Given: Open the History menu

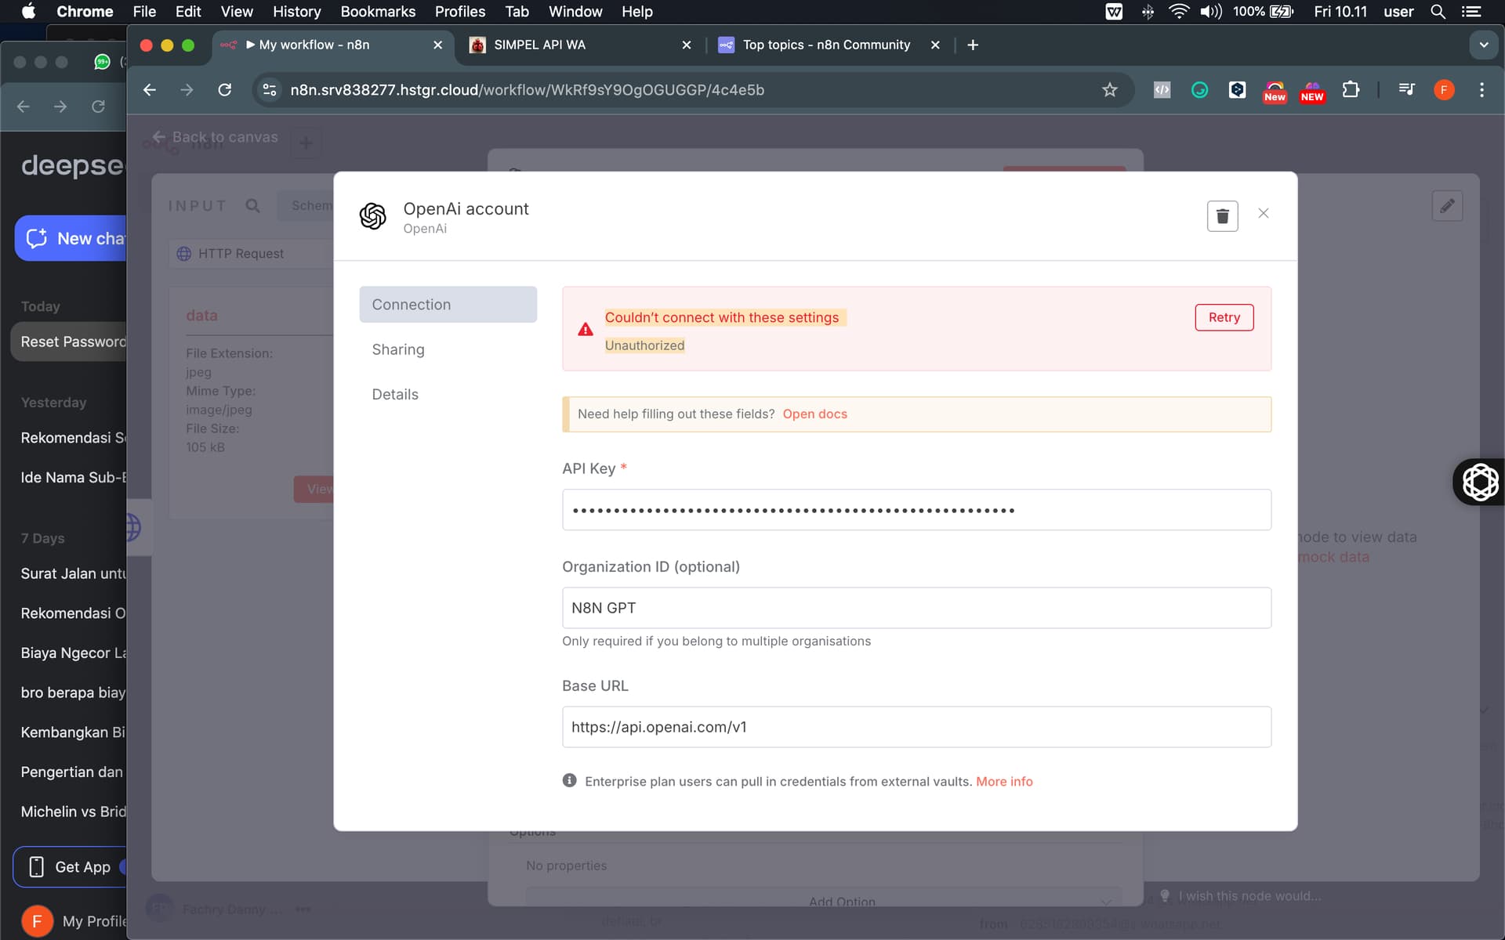Looking at the screenshot, I should pyautogui.click(x=296, y=11).
